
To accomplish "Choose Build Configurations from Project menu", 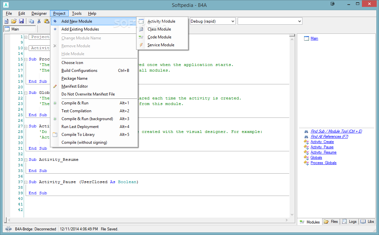I will tap(94, 71).
